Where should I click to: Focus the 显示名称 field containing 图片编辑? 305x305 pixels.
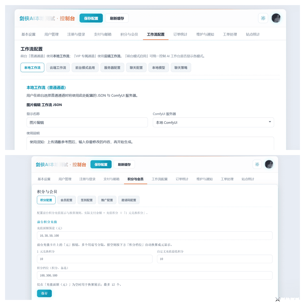click(87, 122)
